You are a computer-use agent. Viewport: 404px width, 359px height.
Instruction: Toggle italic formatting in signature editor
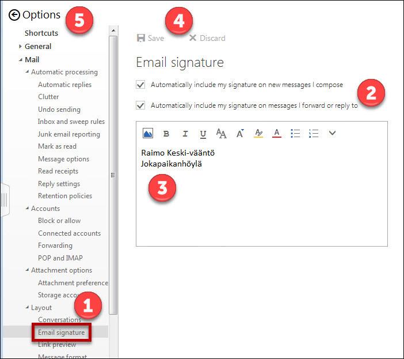pos(185,134)
